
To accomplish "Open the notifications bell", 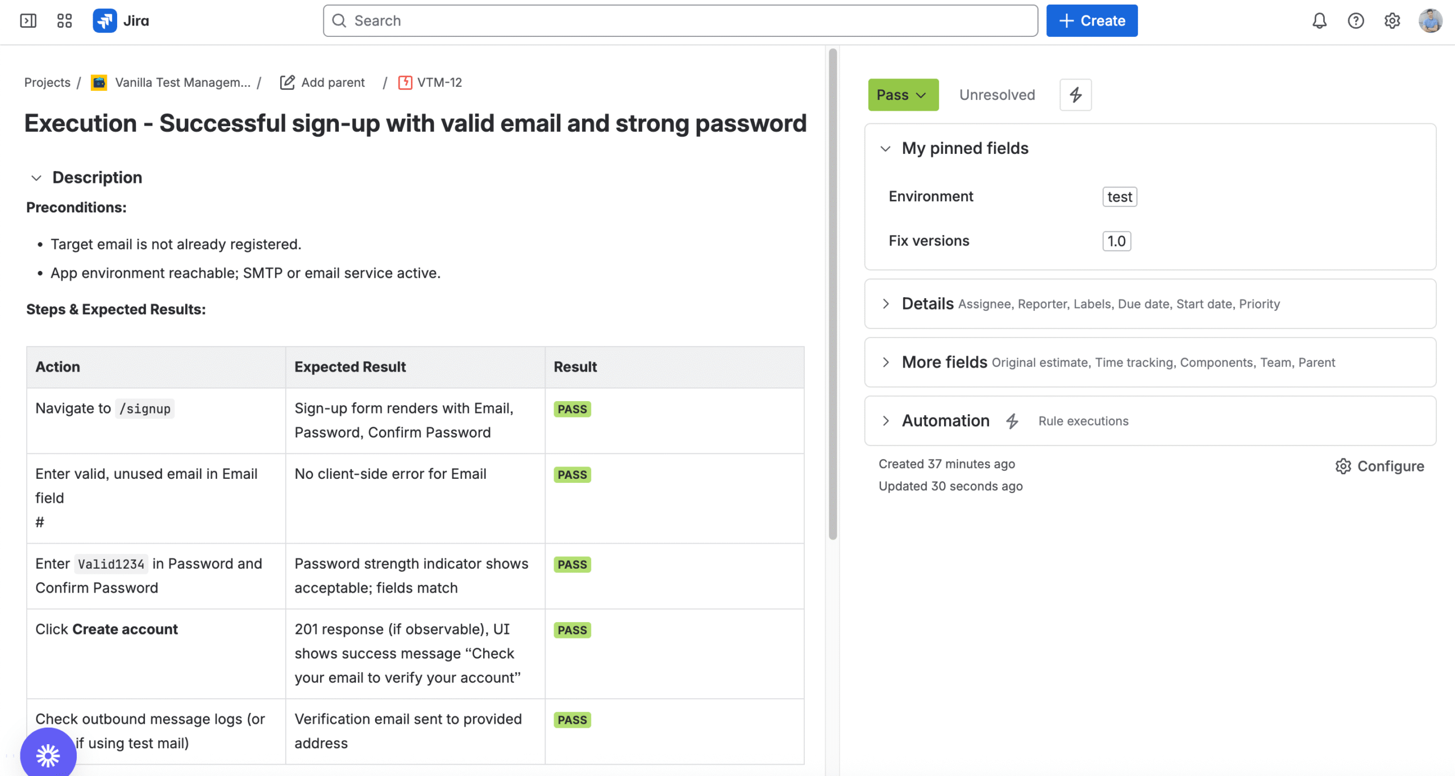I will click(1319, 21).
